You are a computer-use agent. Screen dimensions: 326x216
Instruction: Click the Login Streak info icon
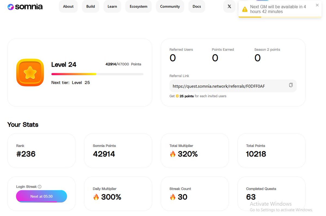(x=39, y=186)
